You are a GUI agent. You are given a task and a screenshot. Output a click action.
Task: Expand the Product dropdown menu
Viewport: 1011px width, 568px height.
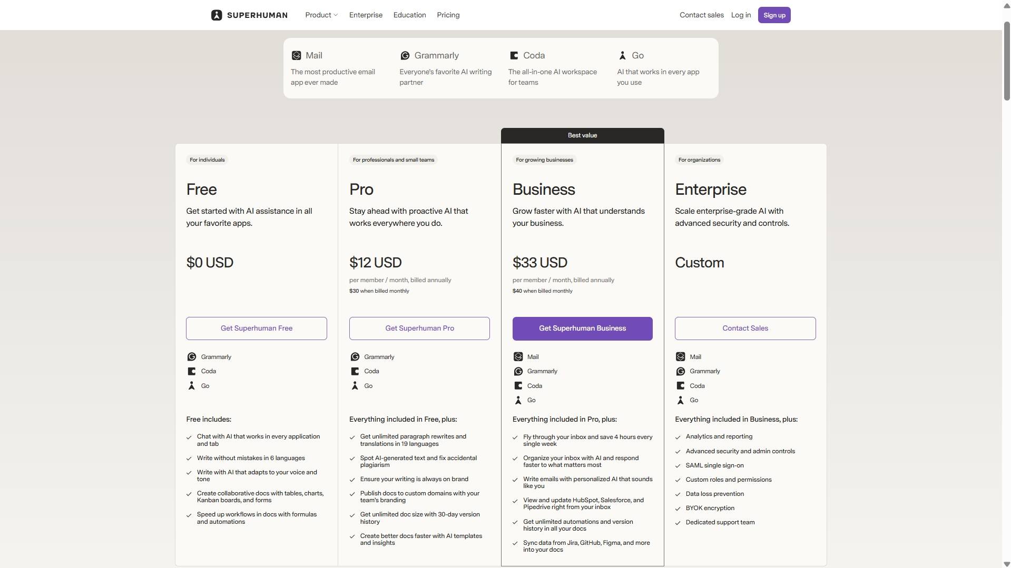pos(321,15)
